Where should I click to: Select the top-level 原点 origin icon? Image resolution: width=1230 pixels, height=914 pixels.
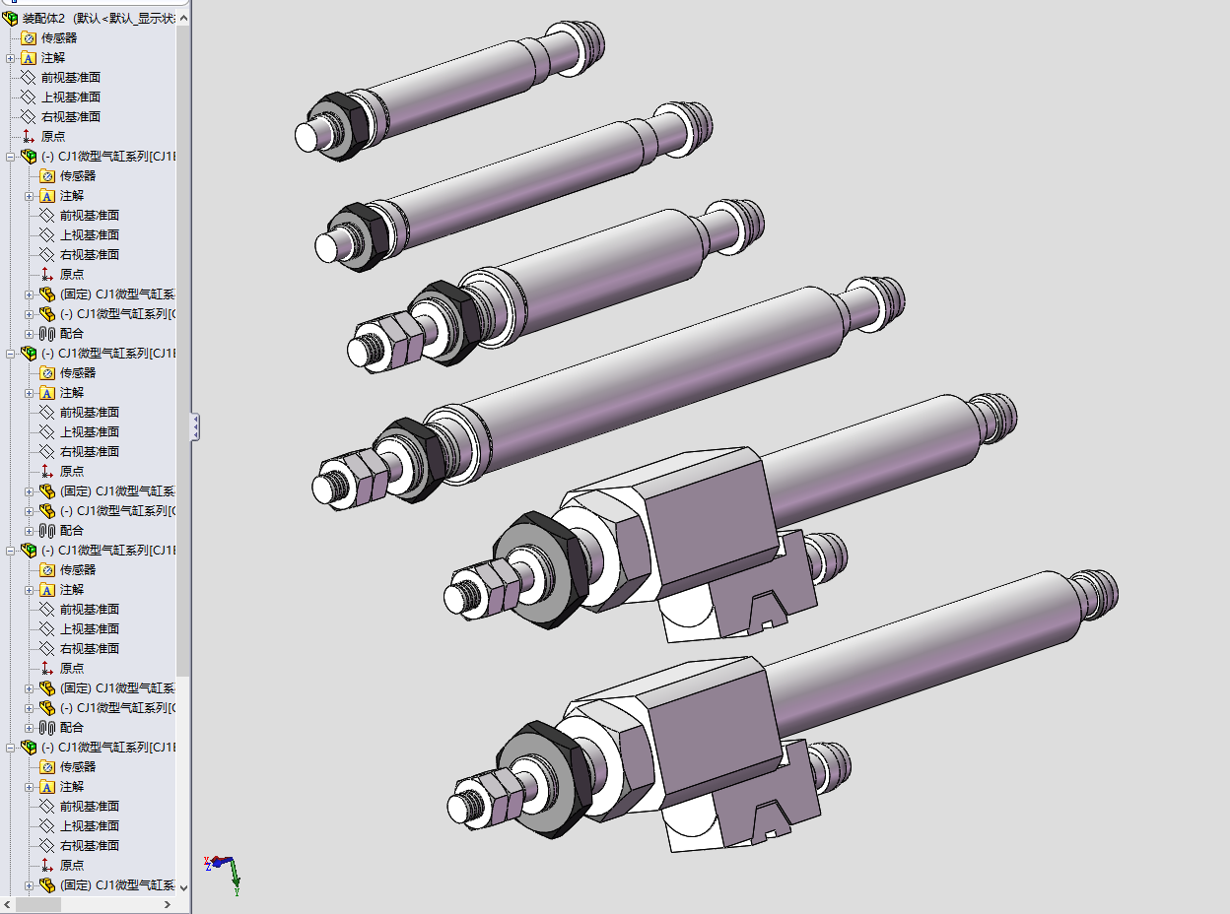click(x=28, y=136)
